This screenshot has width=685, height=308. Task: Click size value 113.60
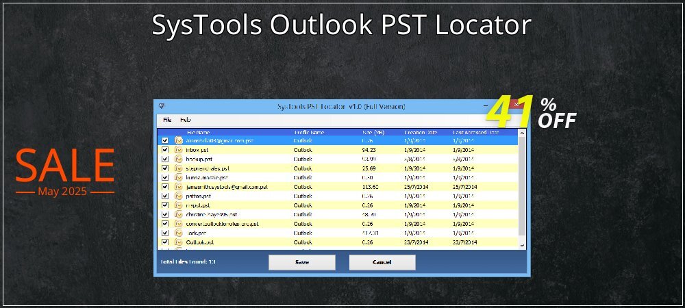(x=371, y=187)
